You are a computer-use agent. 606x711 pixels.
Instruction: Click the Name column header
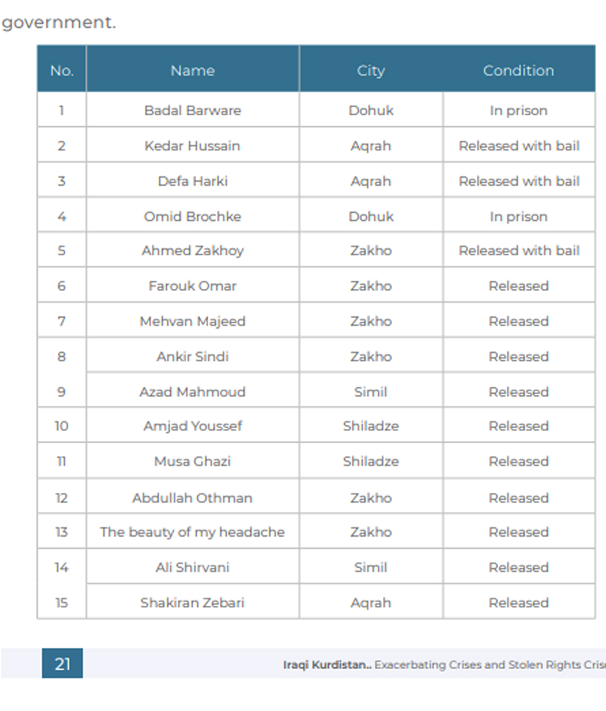(x=193, y=71)
